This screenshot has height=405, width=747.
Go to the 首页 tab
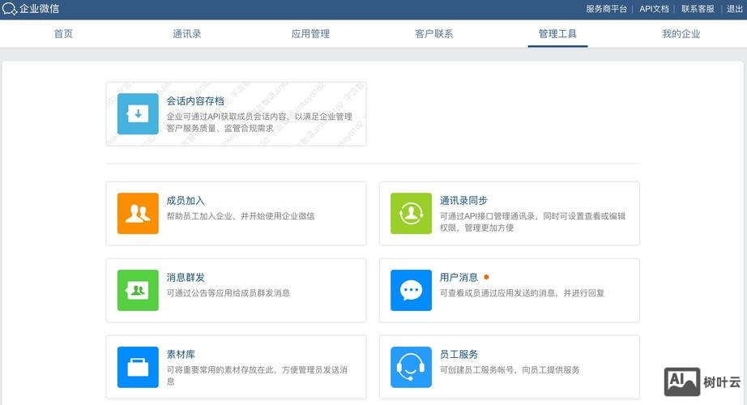[63, 34]
